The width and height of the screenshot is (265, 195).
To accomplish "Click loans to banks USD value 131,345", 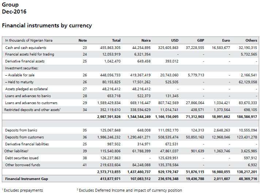I will (x=172, y=96).
